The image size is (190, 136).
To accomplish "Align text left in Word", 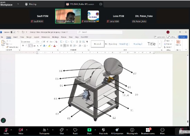I will pyautogui.click(x=61, y=46).
